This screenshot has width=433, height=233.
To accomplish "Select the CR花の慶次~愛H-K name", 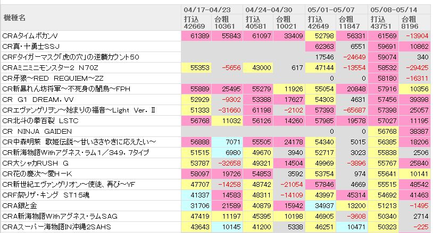I will coord(37,174).
